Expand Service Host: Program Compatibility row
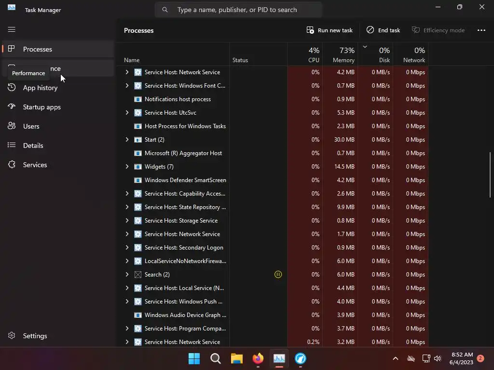This screenshot has width=494, height=370. [127, 329]
